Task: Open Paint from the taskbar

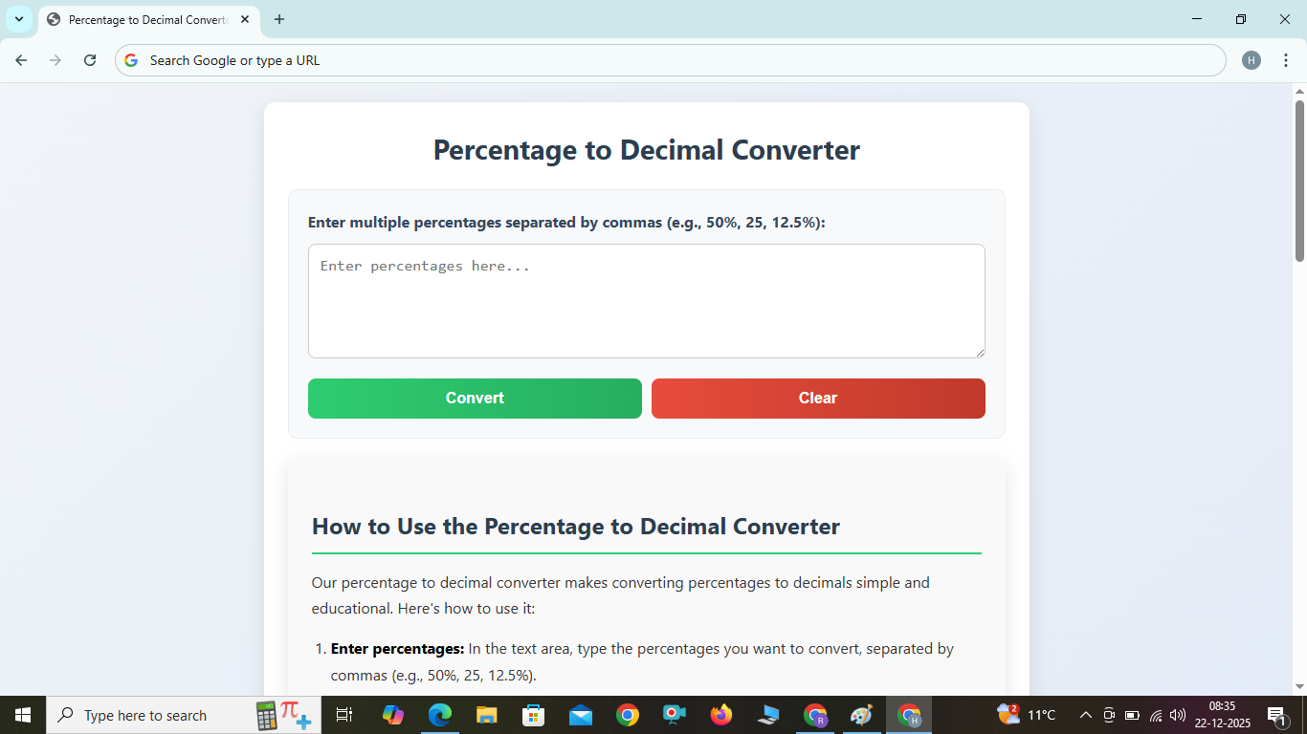Action: [x=860, y=714]
